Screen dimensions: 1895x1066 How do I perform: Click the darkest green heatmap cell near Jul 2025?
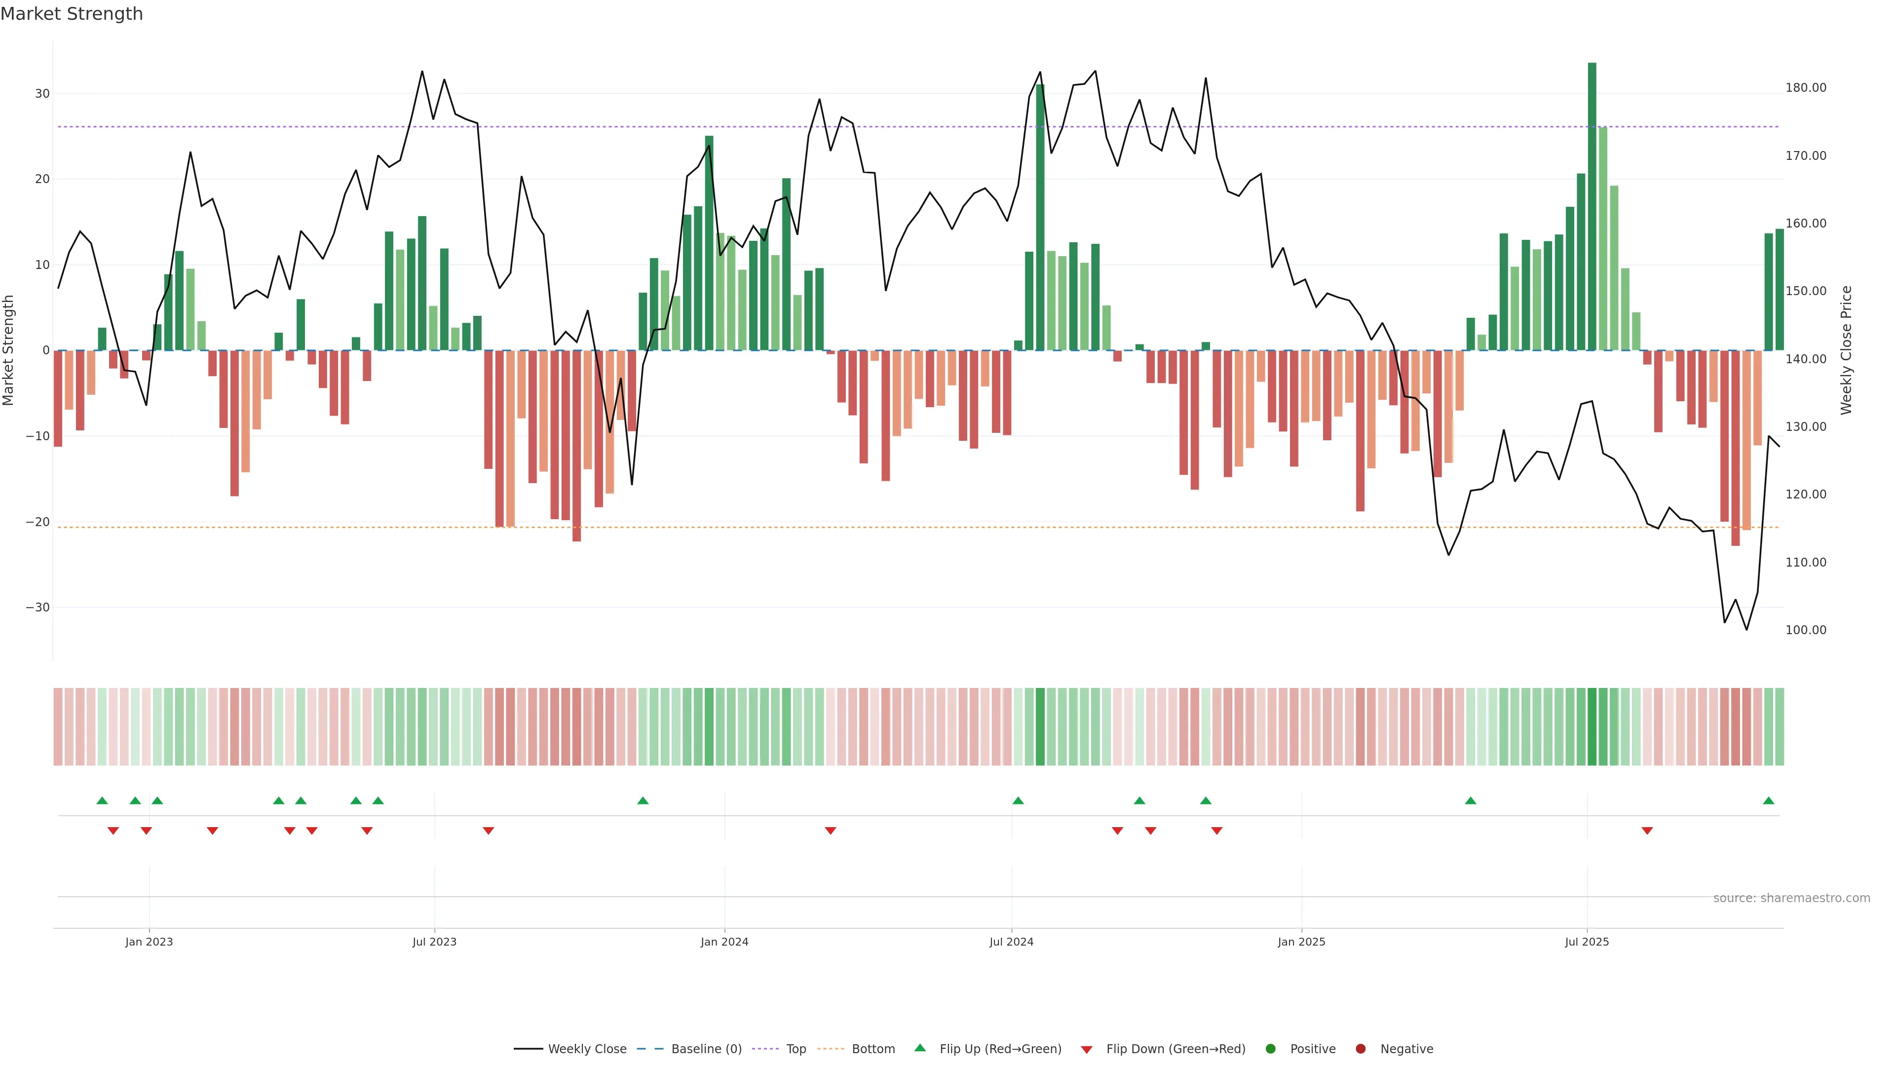tap(1592, 727)
